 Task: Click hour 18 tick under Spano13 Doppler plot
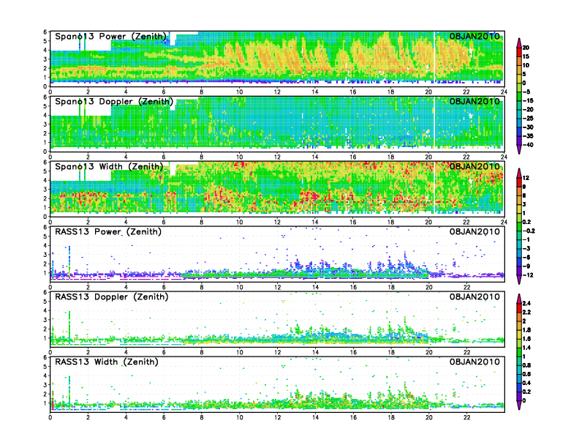coord(390,157)
